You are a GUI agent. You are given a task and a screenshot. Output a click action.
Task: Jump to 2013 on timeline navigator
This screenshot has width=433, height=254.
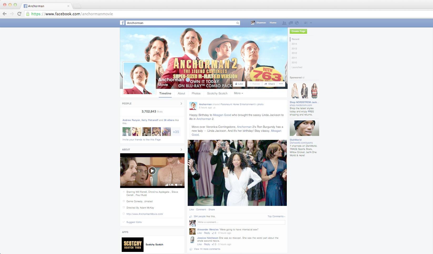[294, 49]
